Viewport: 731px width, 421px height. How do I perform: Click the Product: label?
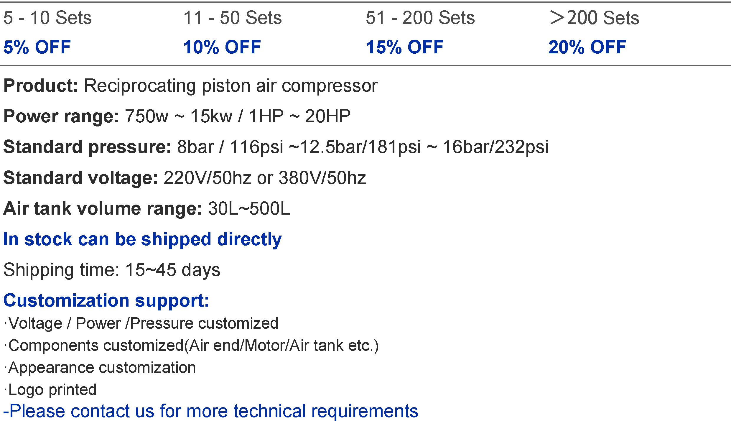pos(41,86)
